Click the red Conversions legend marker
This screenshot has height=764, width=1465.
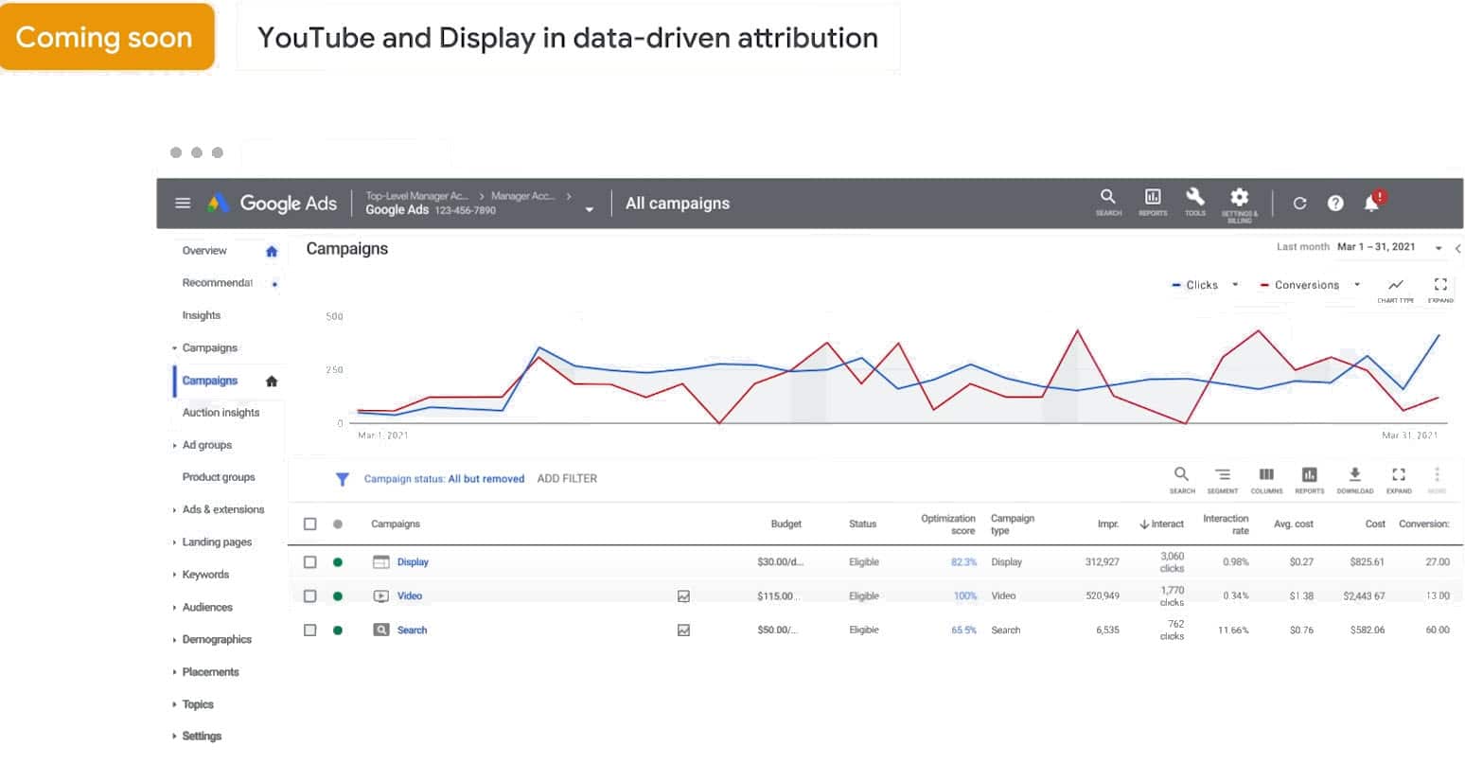(1264, 285)
